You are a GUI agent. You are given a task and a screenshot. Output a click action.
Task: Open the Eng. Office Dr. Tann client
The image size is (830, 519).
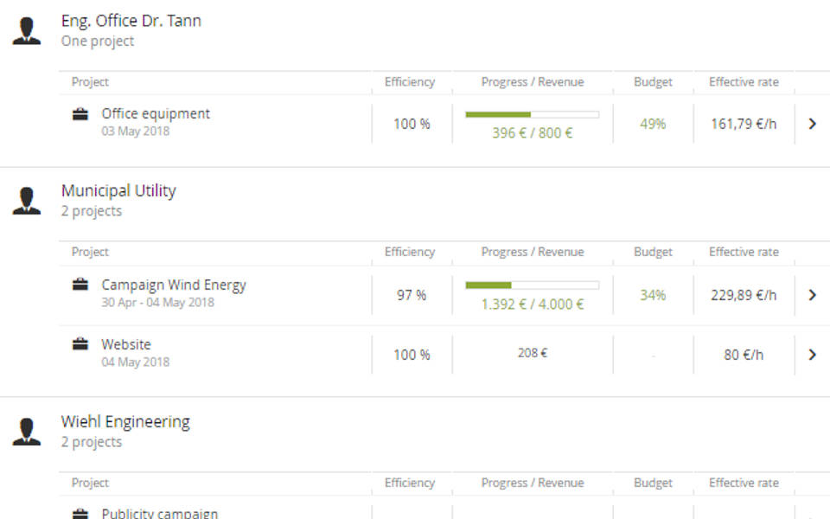point(131,21)
